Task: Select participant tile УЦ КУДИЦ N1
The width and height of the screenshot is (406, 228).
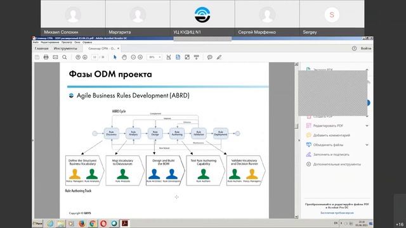Action: tap(202, 18)
